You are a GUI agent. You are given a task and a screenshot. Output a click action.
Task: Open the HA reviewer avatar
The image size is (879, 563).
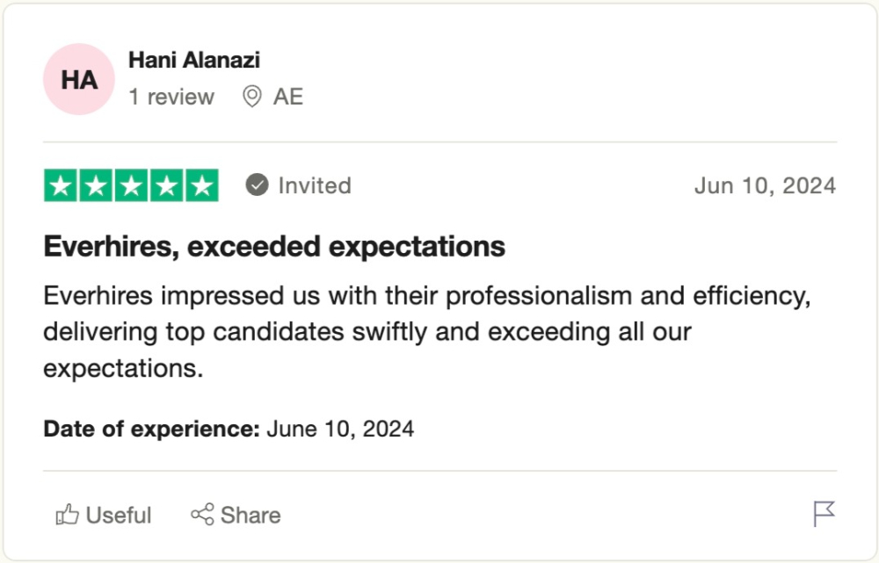(x=79, y=80)
